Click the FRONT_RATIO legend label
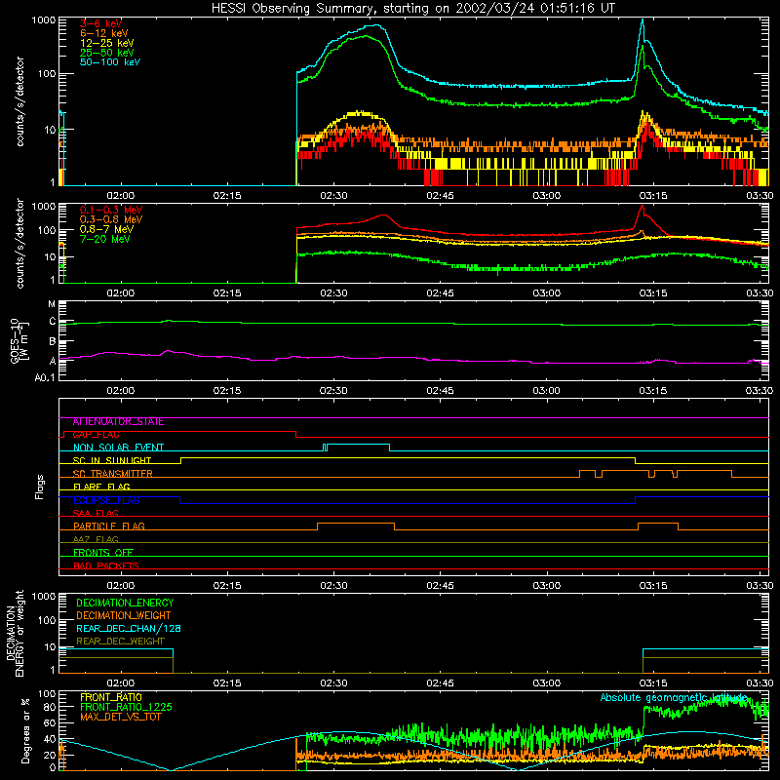Viewport: 780px width, 780px height. coord(111,697)
